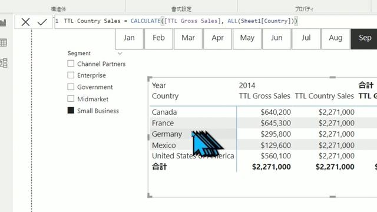Screen dimensions: 377x212
Task: Select the May month button
Action: click(x=247, y=39)
